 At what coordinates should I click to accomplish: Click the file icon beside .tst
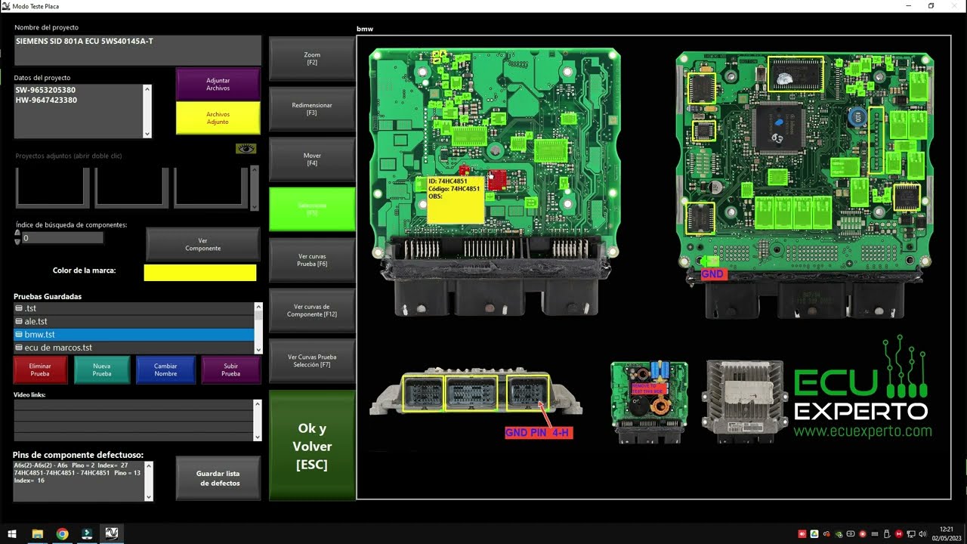19,308
